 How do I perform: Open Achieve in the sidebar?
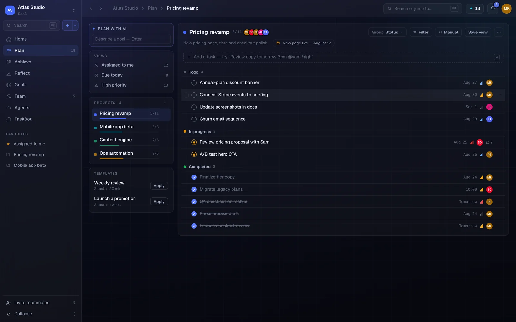[x=41, y=62]
